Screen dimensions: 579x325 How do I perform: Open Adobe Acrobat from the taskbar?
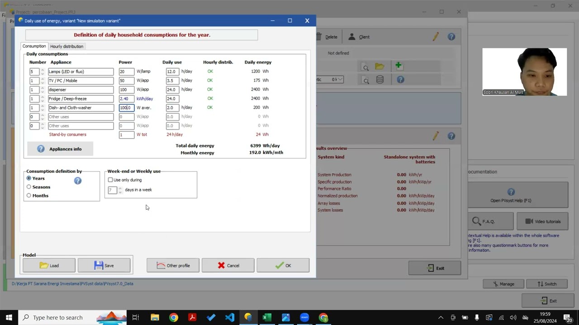[192, 317]
